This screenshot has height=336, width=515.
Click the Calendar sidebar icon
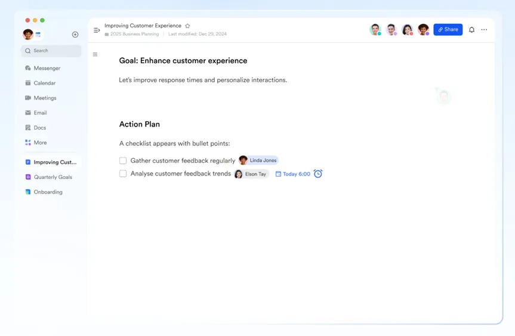pos(28,83)
